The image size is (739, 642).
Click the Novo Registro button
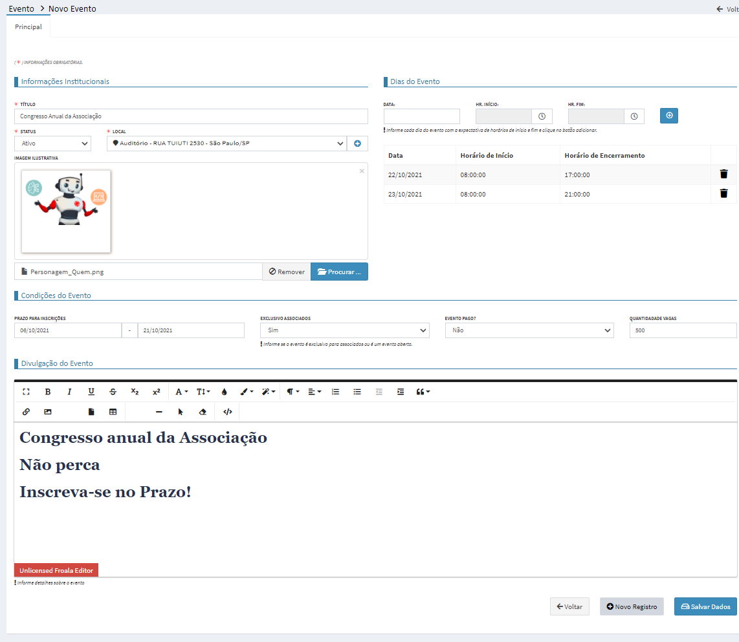point(632,606)
